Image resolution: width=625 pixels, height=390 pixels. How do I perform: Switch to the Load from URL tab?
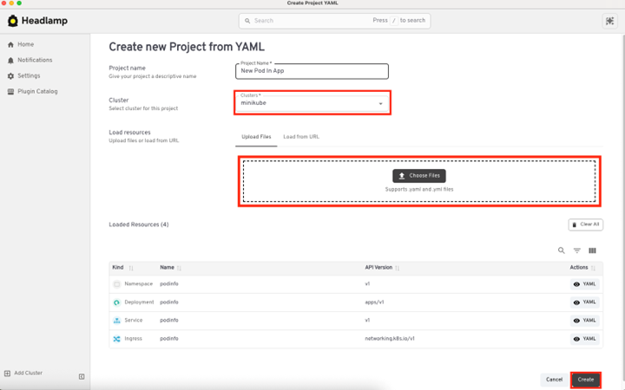301,137
